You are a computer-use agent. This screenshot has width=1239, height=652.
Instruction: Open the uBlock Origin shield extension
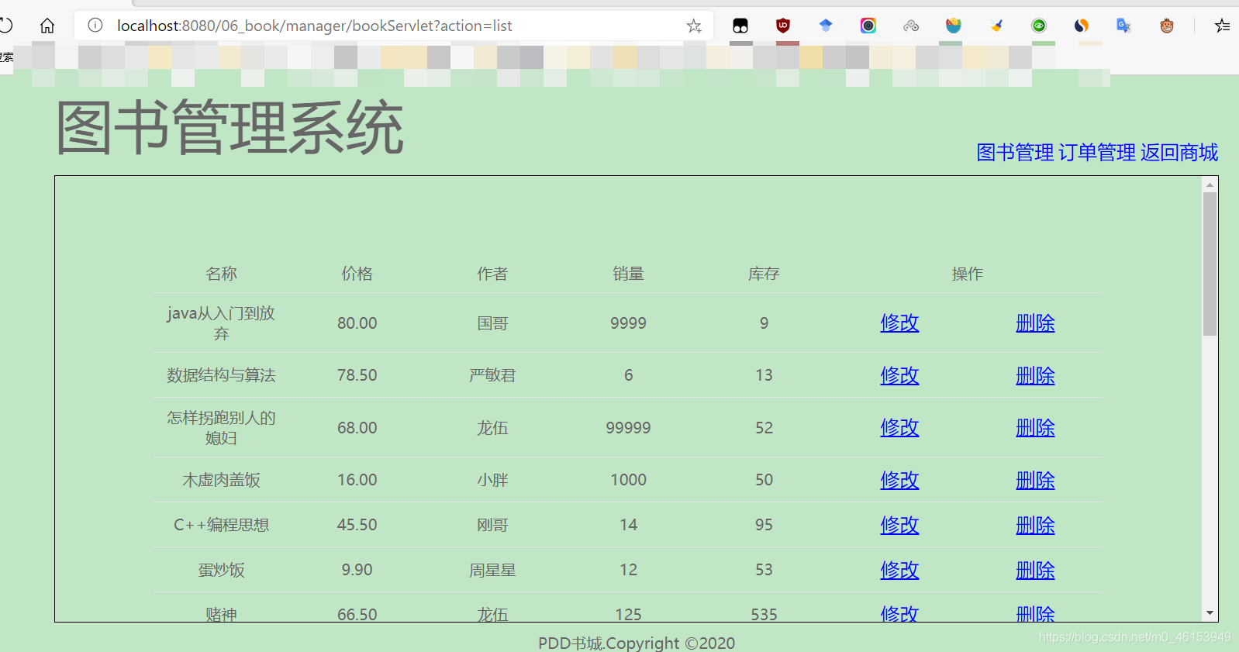click(x=783, y=26)
